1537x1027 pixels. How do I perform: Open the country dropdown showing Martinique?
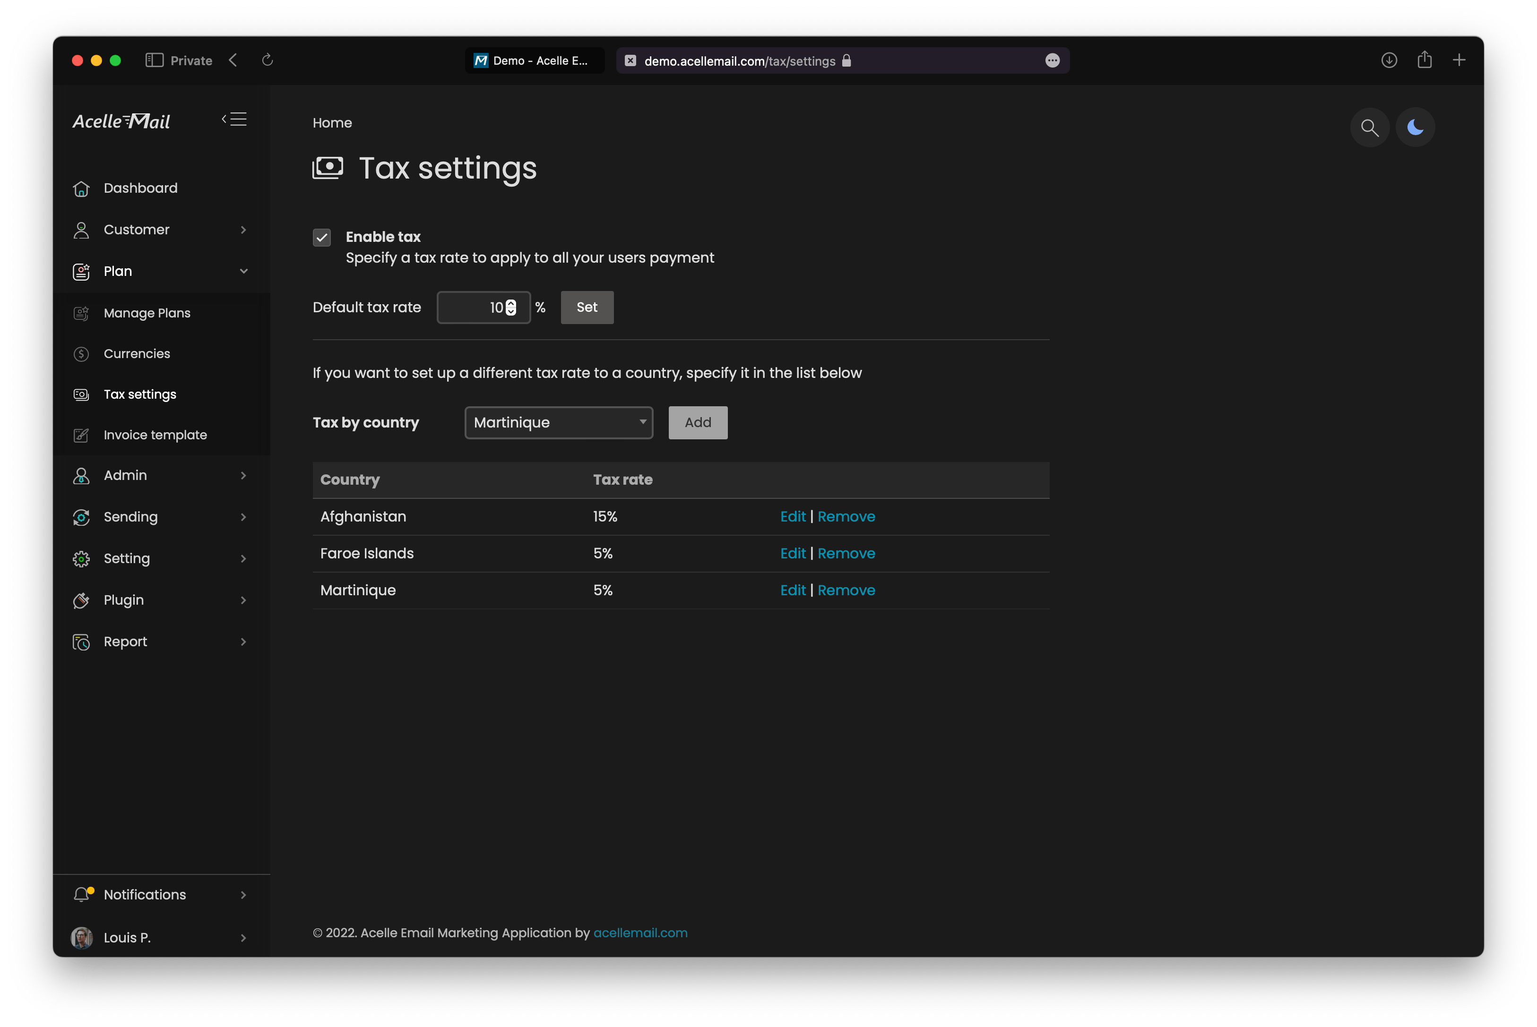point(559,422)
